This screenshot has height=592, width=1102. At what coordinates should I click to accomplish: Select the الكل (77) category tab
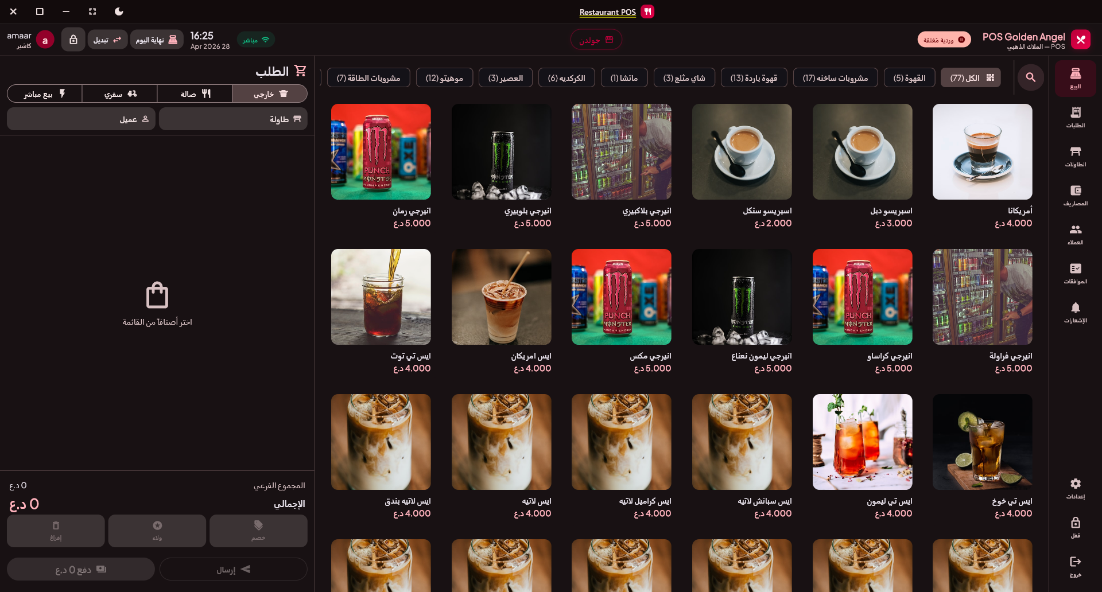pyautogui.click(x=971, y=77)
